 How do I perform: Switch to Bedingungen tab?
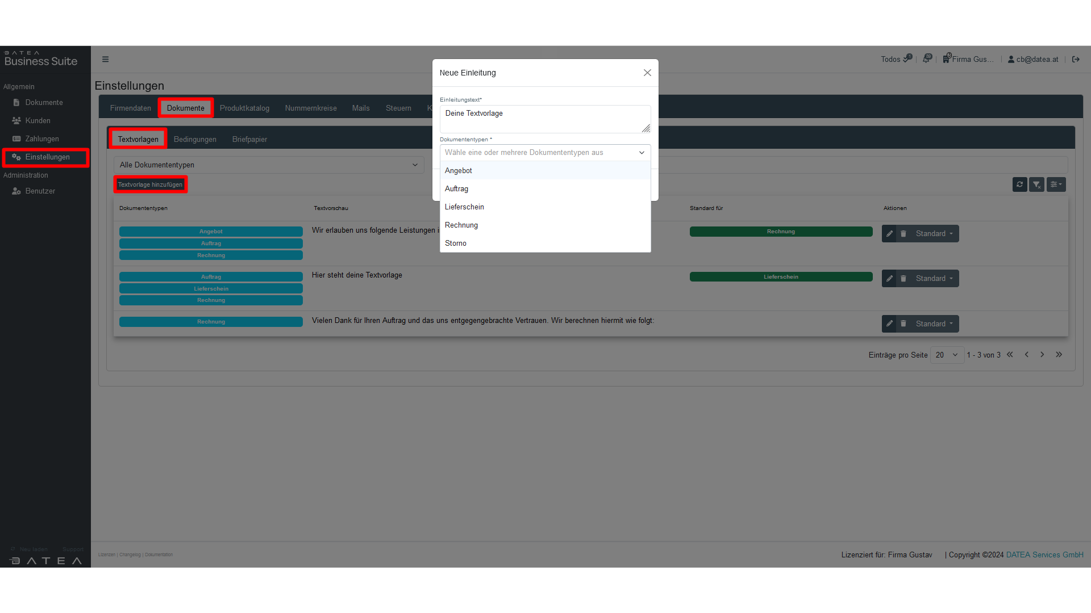[195, 140]
